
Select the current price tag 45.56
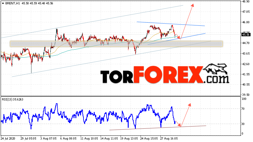pyautogui.click(x=246, y=34)
